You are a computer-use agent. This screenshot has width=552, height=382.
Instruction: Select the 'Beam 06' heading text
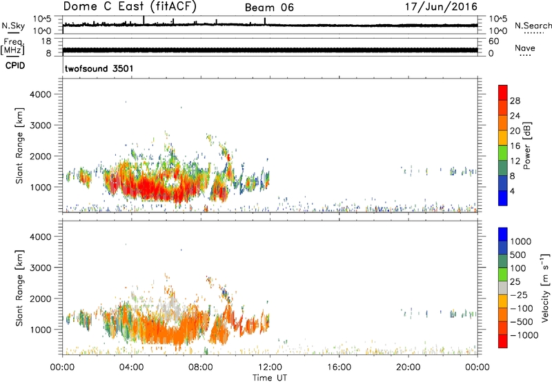point(269,8)
